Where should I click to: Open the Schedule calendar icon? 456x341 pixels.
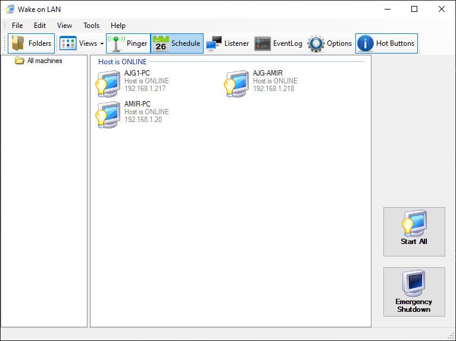point(161,43)
